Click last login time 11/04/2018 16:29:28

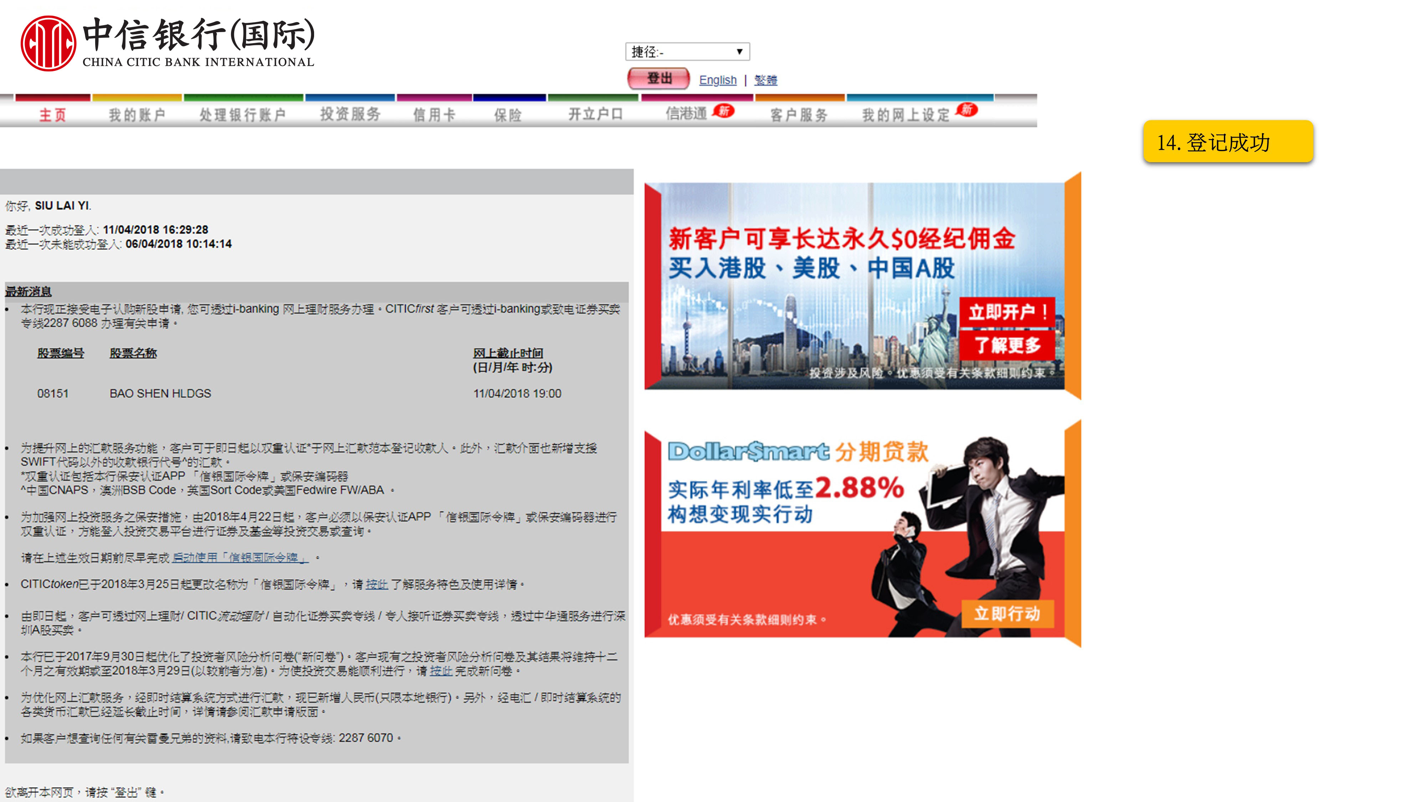pos(155,230)
